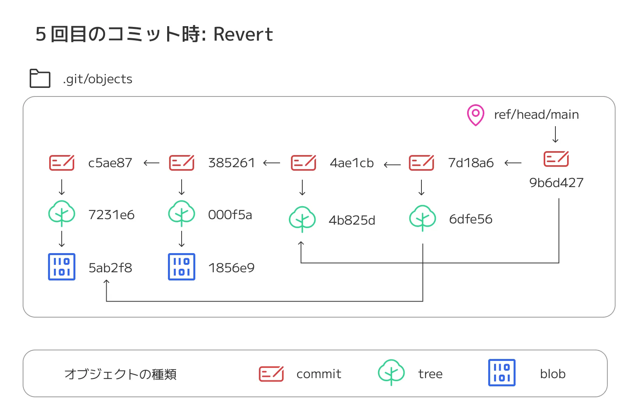Select the tree icon for 000f5a
630x416 pixels.
182,214
